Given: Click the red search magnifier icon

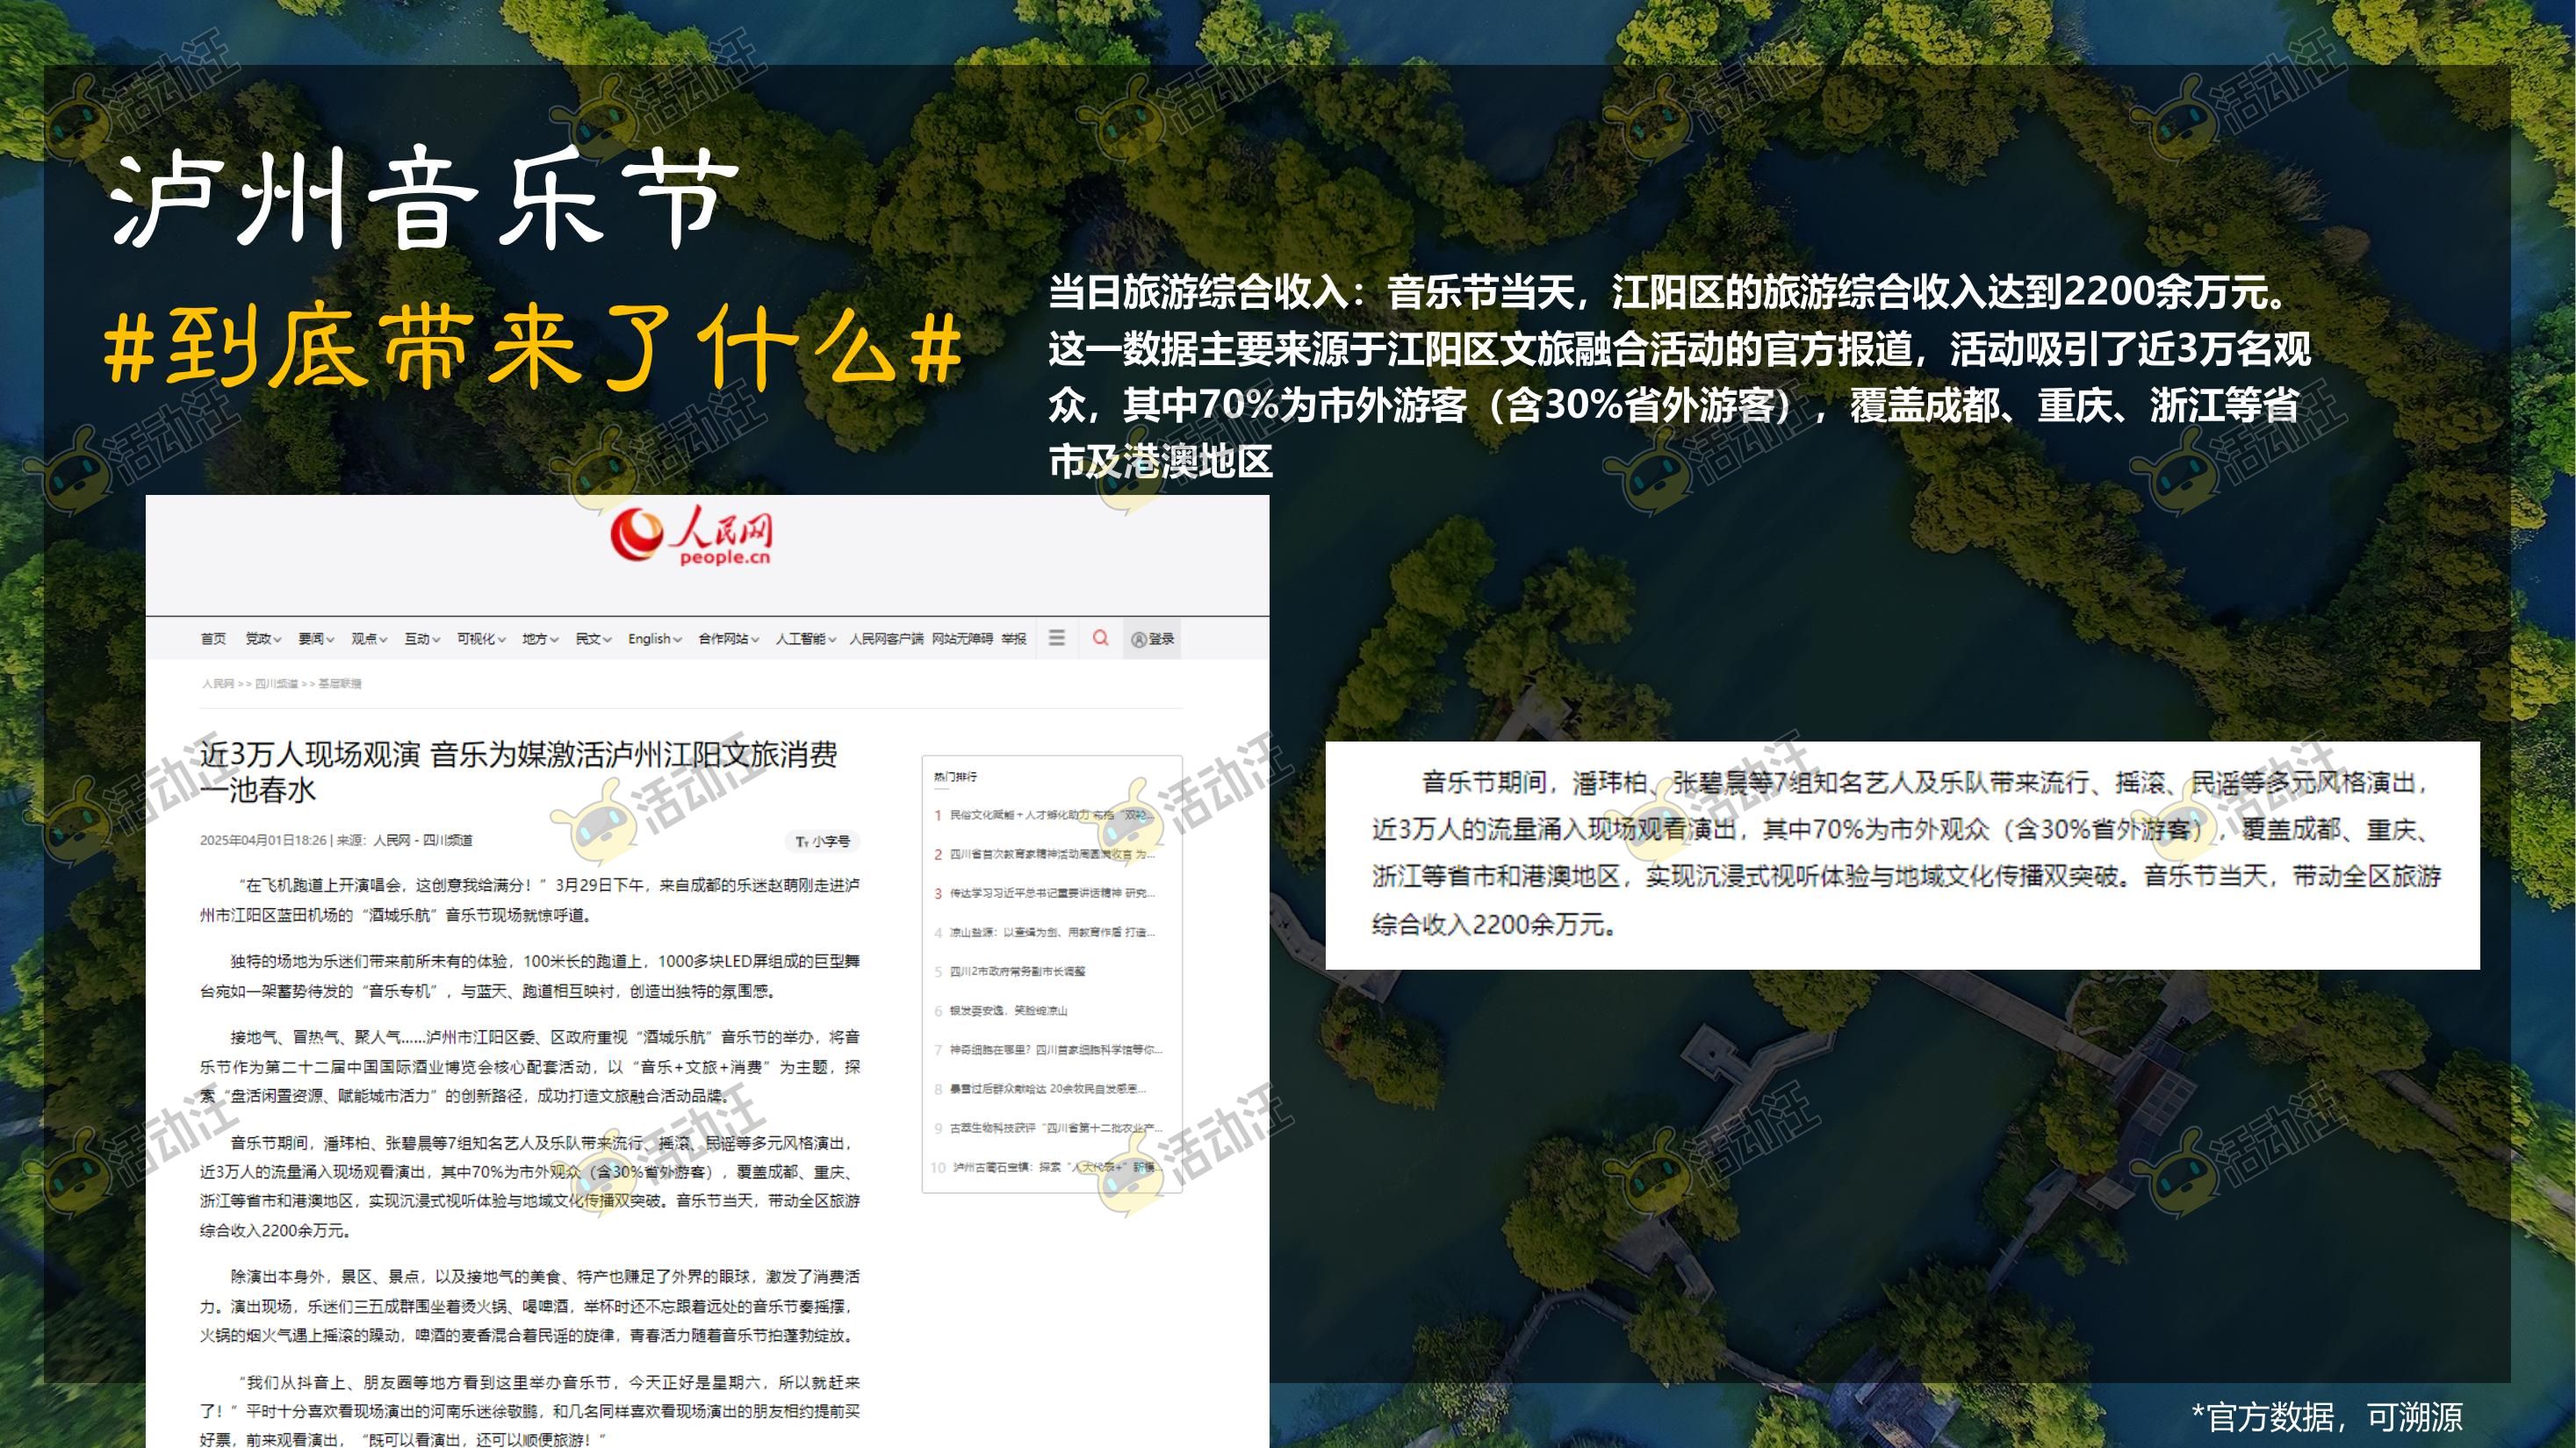Looking at the screenshot, I should point(1100,638).
